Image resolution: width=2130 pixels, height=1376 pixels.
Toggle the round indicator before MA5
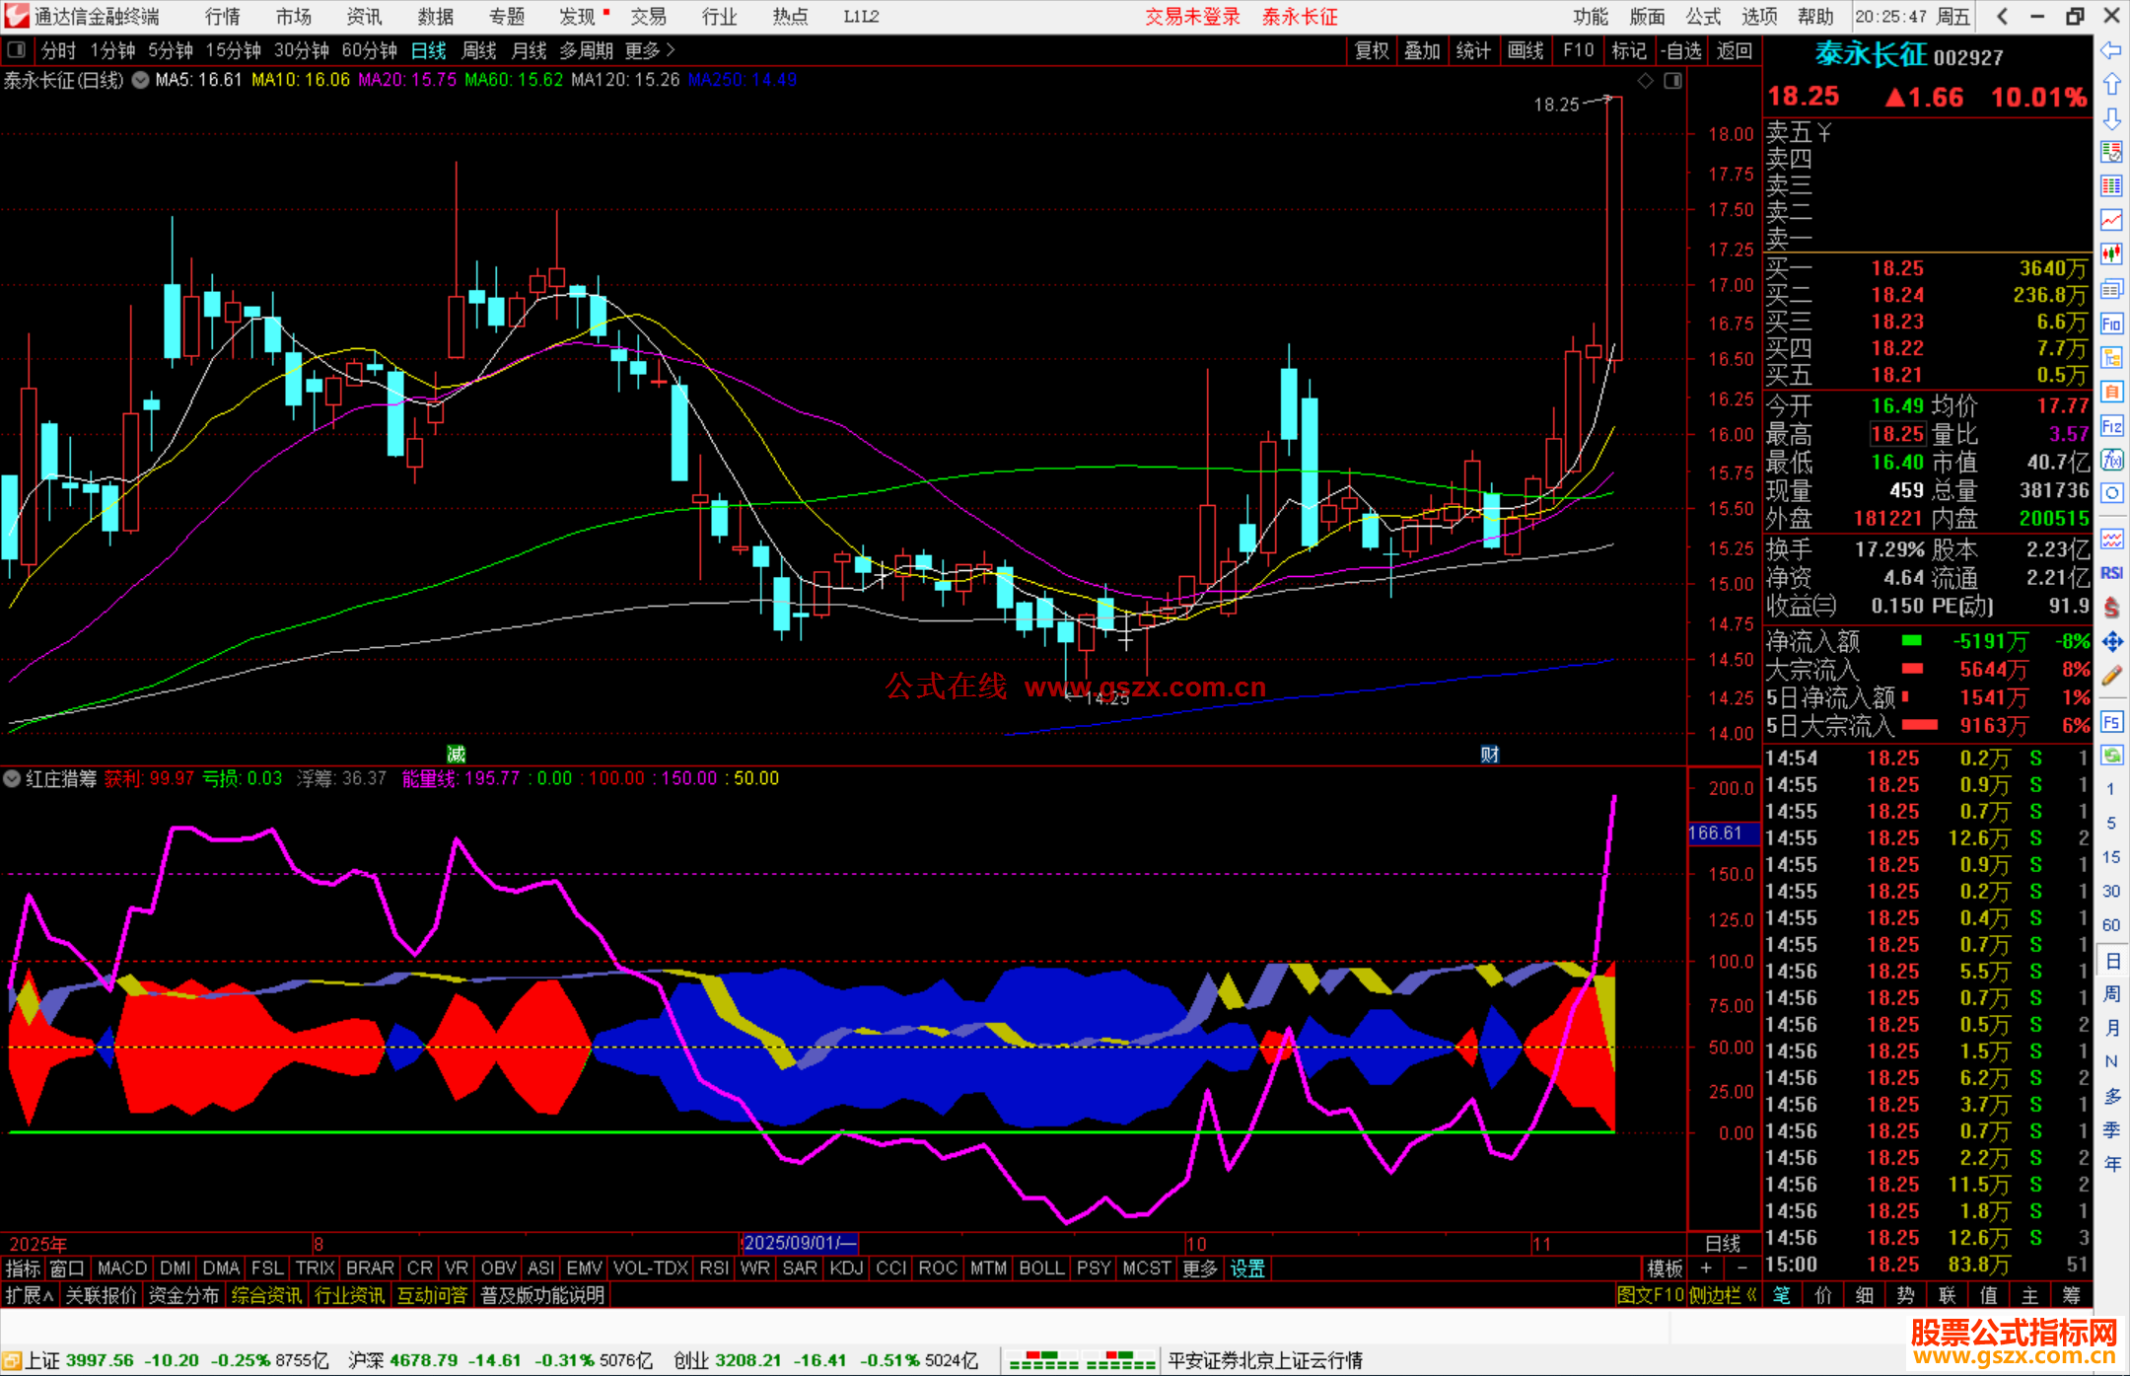(141, 80)
